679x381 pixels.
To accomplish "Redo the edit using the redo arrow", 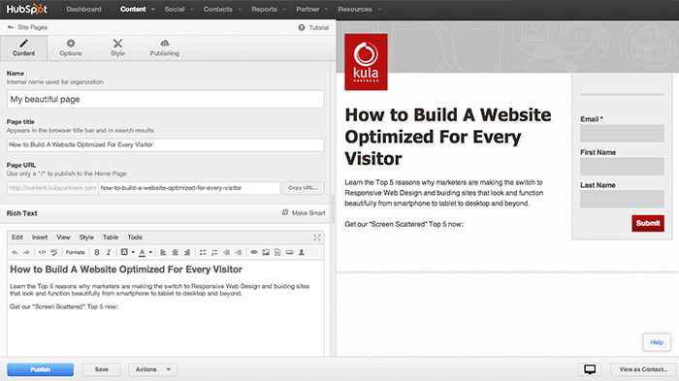I will [26, 252].
